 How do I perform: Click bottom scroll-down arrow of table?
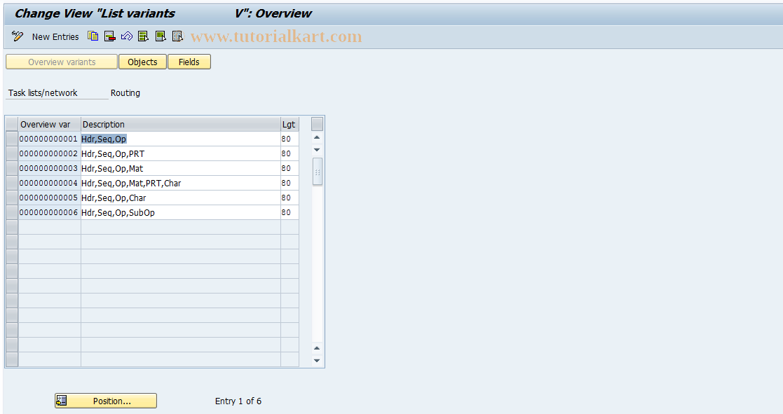point(317,360)
